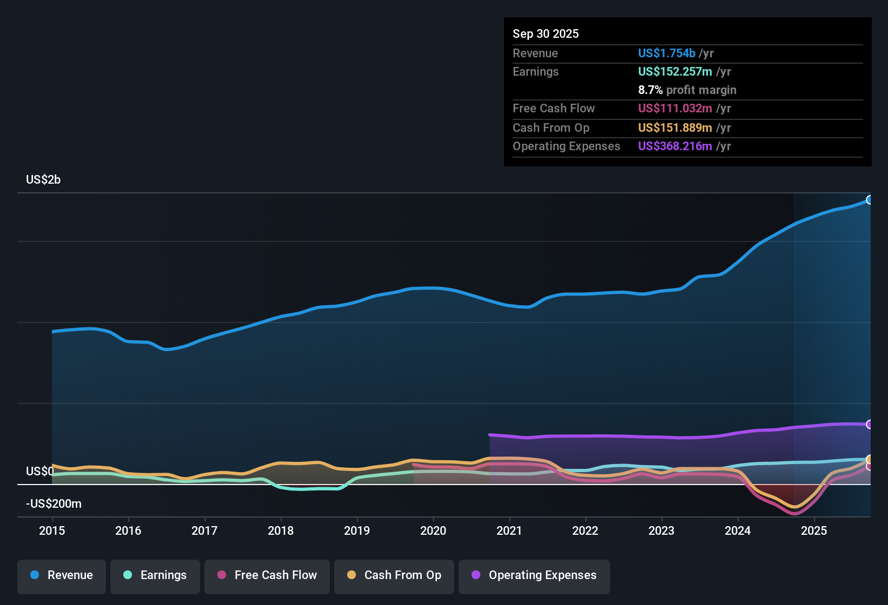Click the purple Operating Expenses dot icon
The image size is (888, 605).
pyautogui.click(x=475, y=575)
